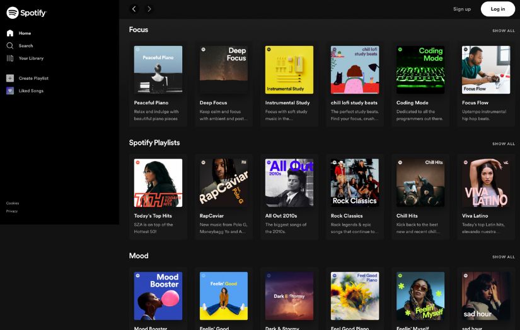This screenshot has height=330, width=520.
Task: Go back with left arrow button
Action: [x=134, y=9]
